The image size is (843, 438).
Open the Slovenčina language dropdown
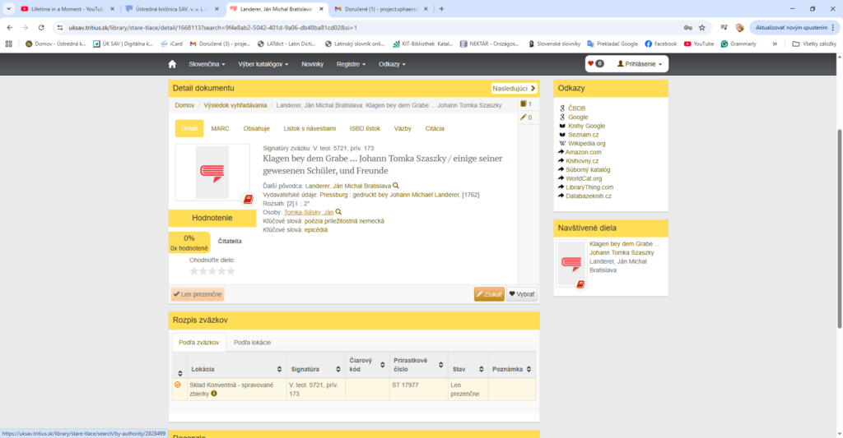coord(206,63)
